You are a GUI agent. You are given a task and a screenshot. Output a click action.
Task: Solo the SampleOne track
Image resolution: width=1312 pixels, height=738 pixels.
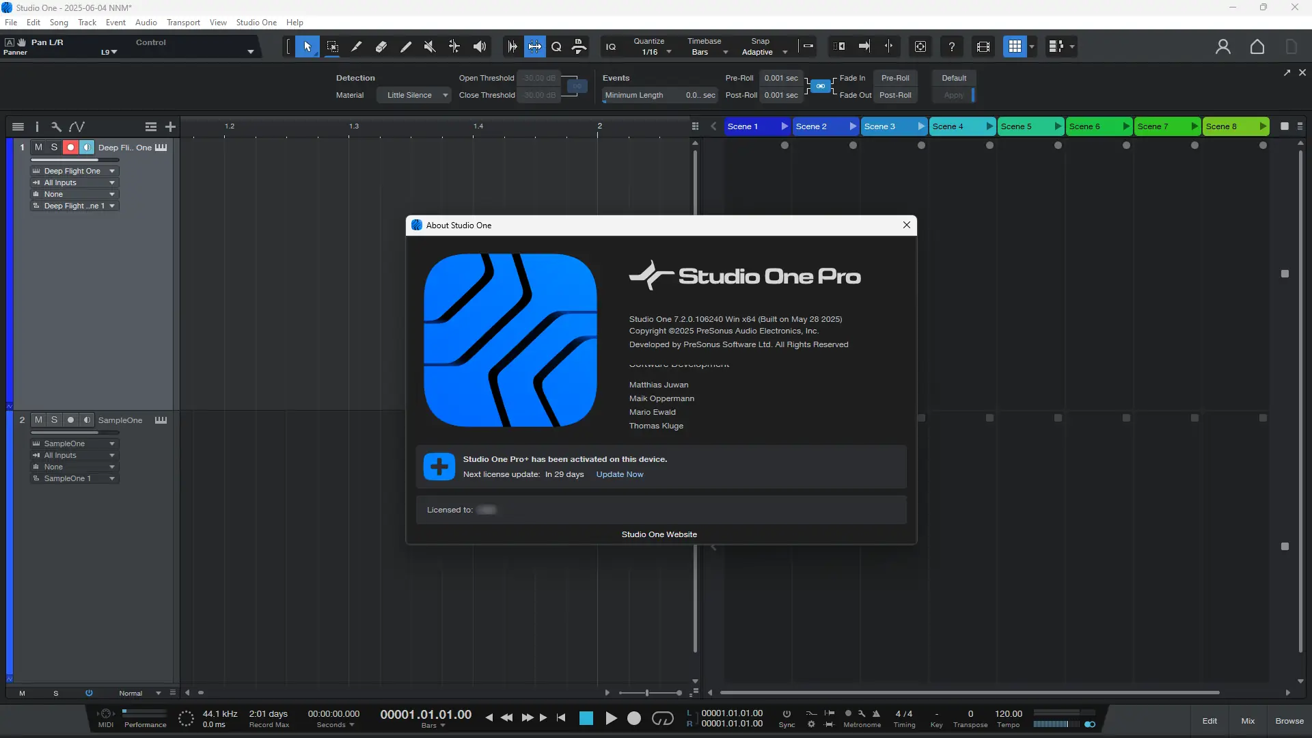point(54,420)
